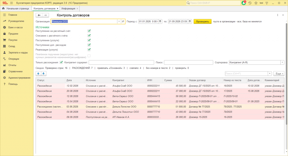Viewport: 288px width, 156px height.
Task: Open the organization record link icon
Action: 123,21
